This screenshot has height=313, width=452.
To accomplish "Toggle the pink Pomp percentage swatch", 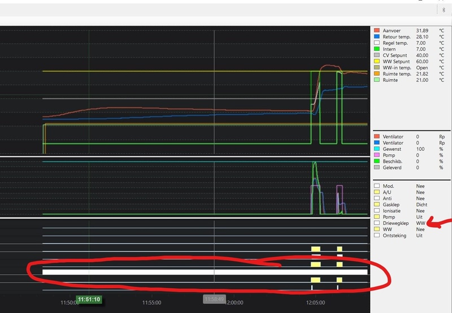I will [x=376, y=155].
